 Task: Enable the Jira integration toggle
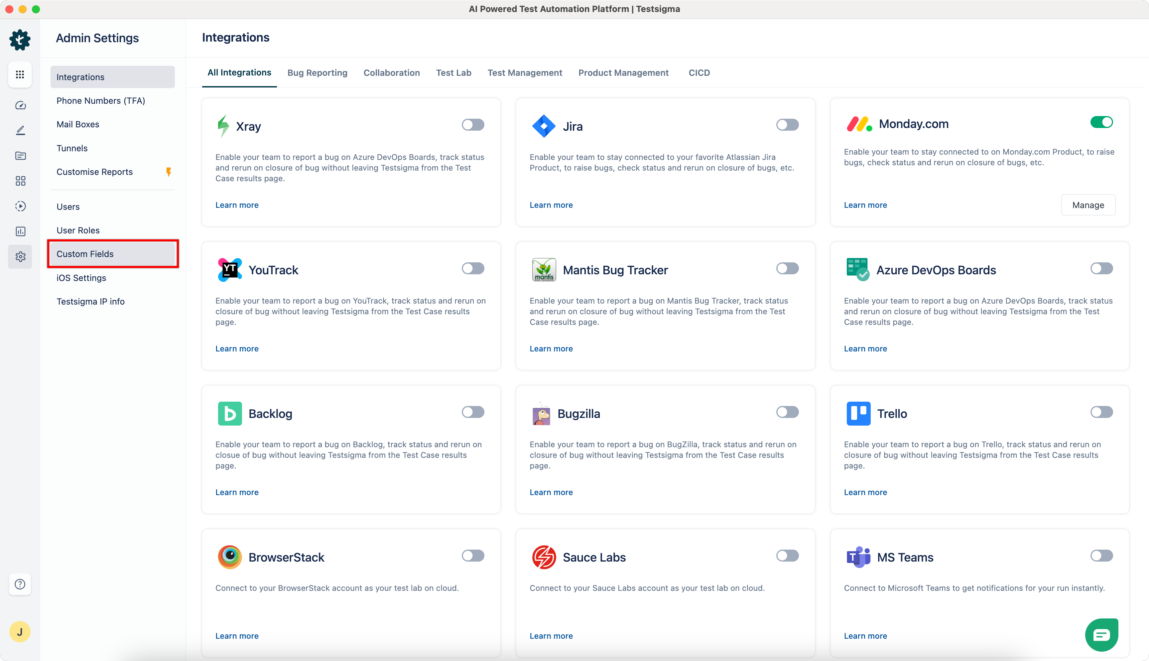pyautogui.click(x=787, y=124)
